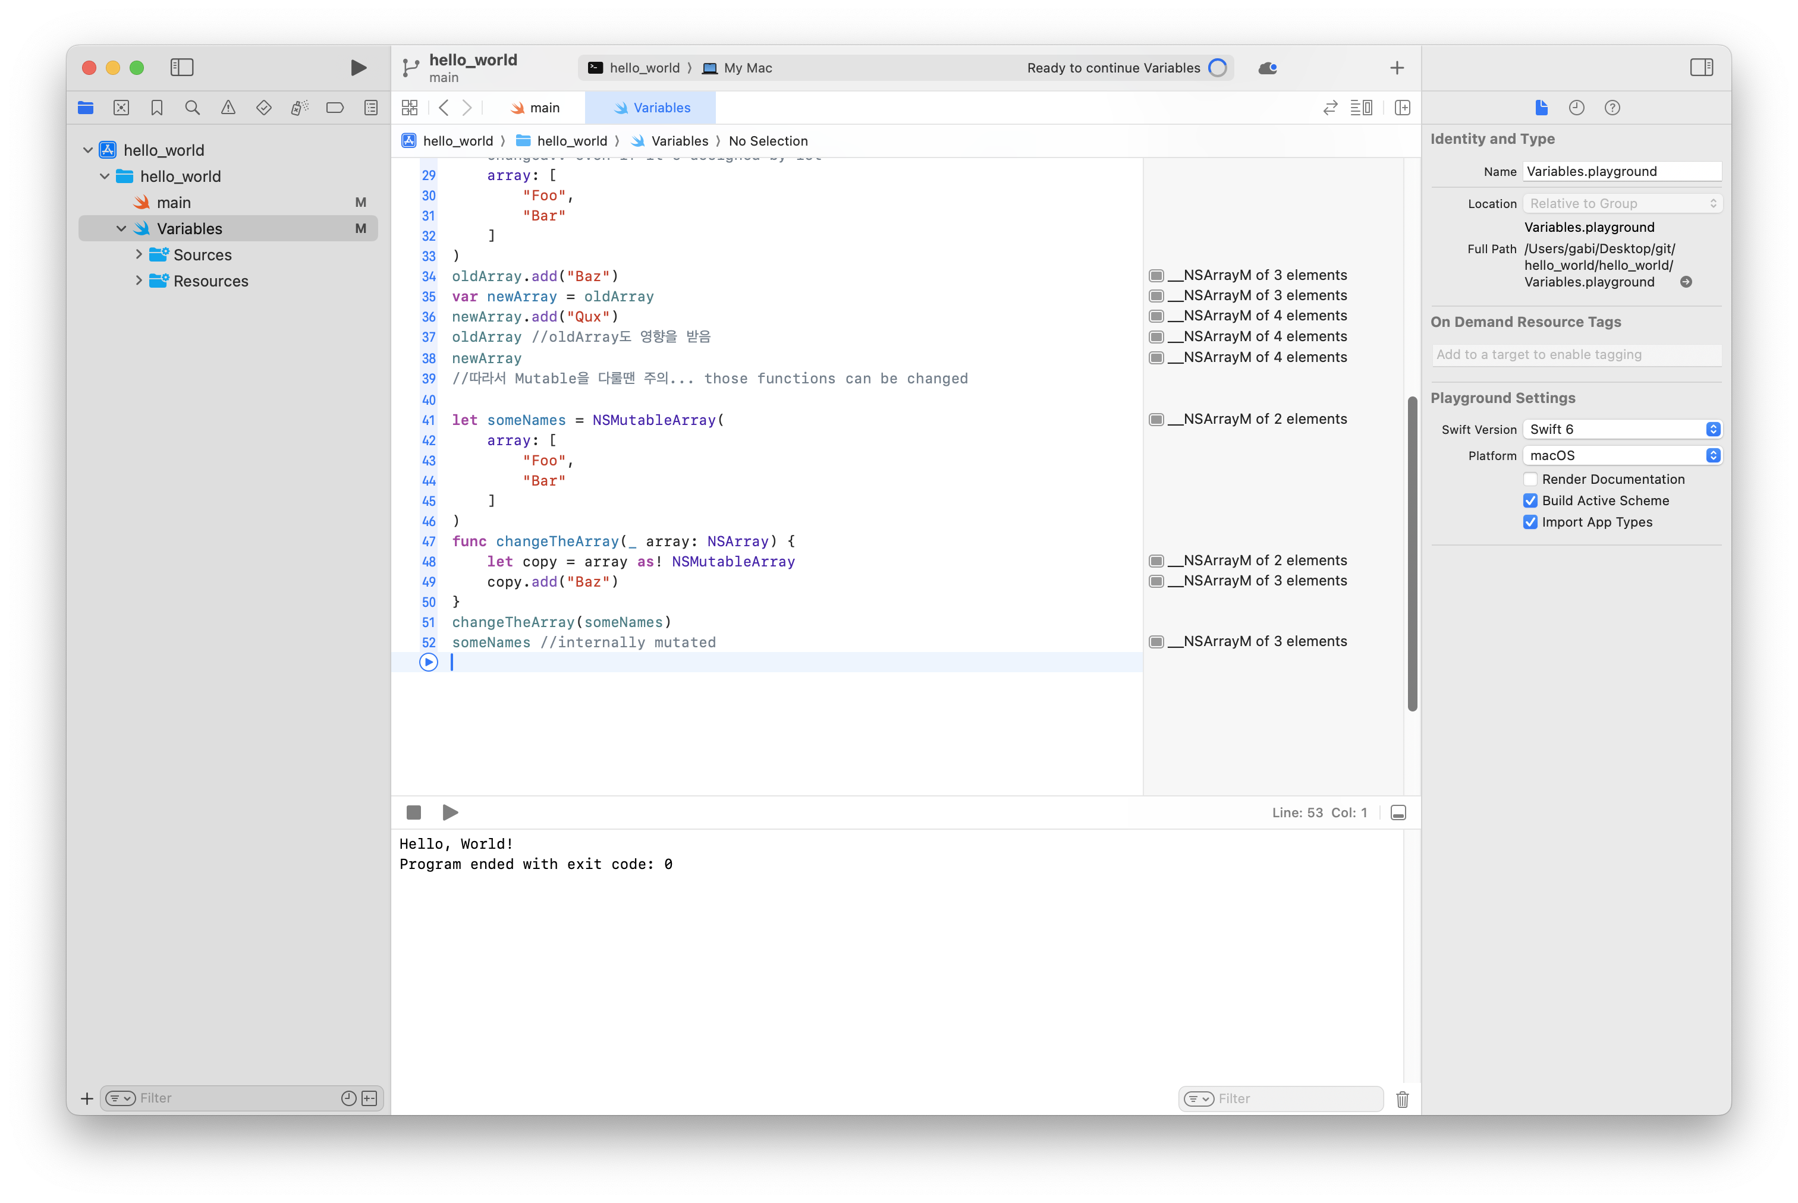1798x1203 pixels.
Task: Show the History inspector clock icon
Action: (x=1576, y=108)
